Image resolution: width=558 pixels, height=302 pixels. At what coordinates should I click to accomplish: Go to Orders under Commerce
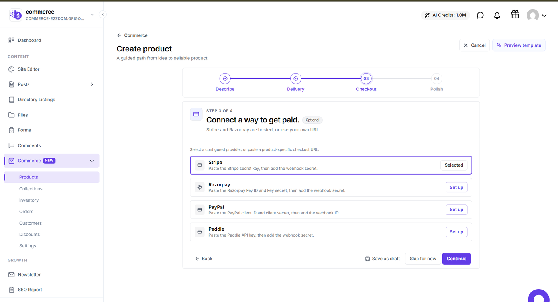pyautogui.click(x=26, y=212)
